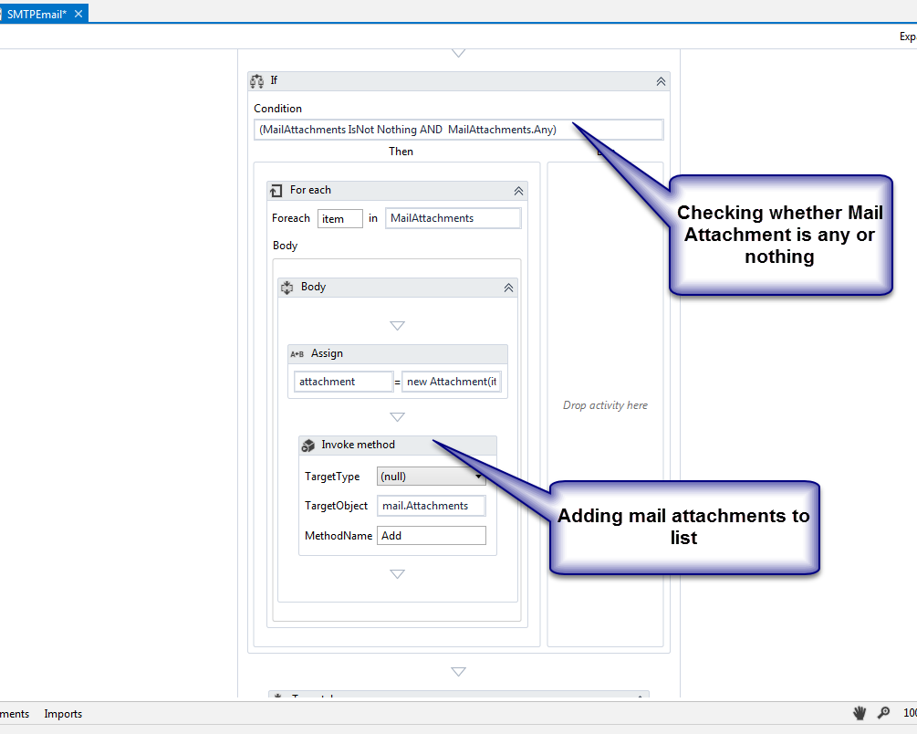Select the If activity title bar
The height and width of the screenshot is (734, 917).
coord(458,81)
